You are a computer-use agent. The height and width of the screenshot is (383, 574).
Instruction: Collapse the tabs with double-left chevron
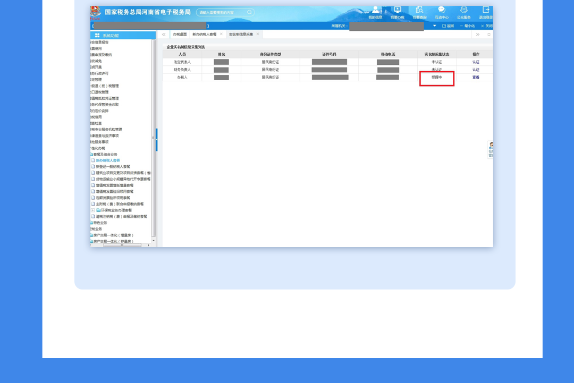(164, 34)
